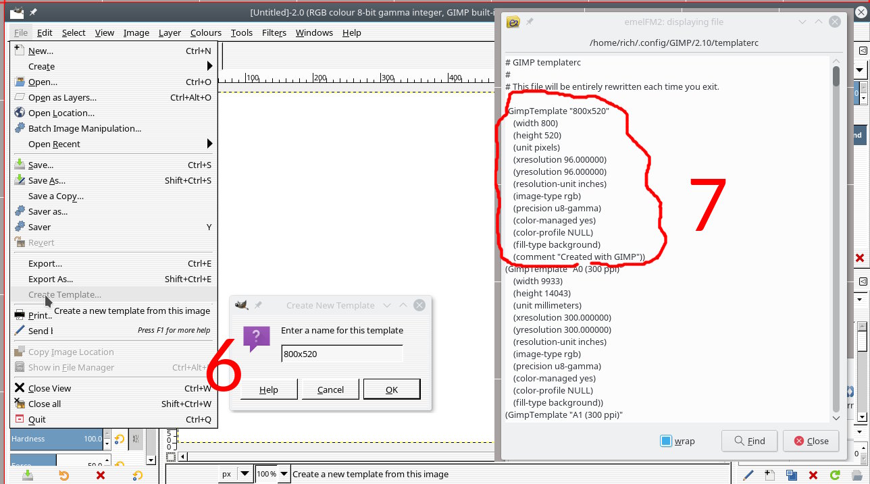Select Open as Layers... menu entry

pos(113,97)
